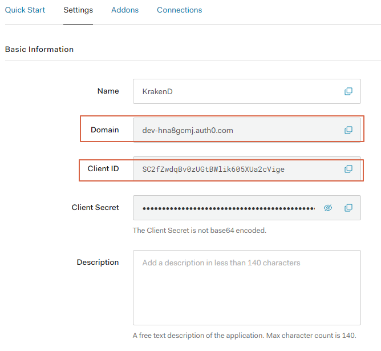Screen dimensions: 381x351
Task: Open the Quick Start tab
Action: (25, 10)
